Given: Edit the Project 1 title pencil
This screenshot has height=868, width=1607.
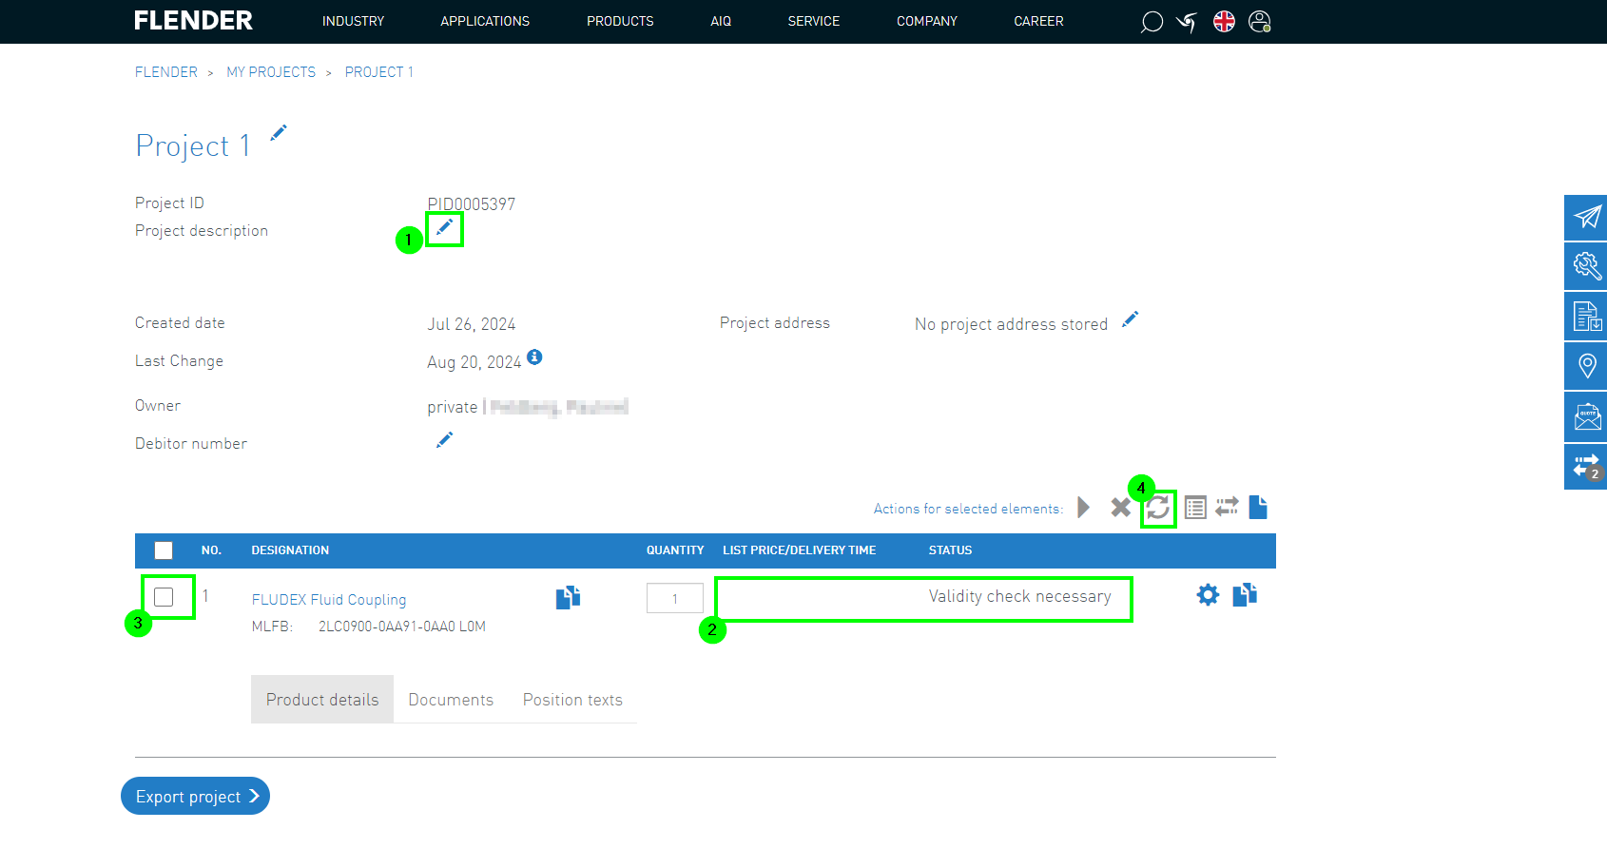Looking at the screenshot, I should point(279,133).
